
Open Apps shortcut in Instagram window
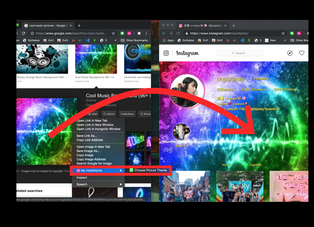pyautogui.click(x=168, y=40)
